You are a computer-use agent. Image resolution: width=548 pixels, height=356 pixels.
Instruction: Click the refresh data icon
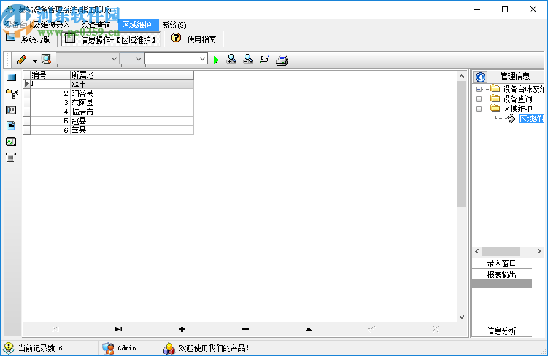[x=264, y=59]
